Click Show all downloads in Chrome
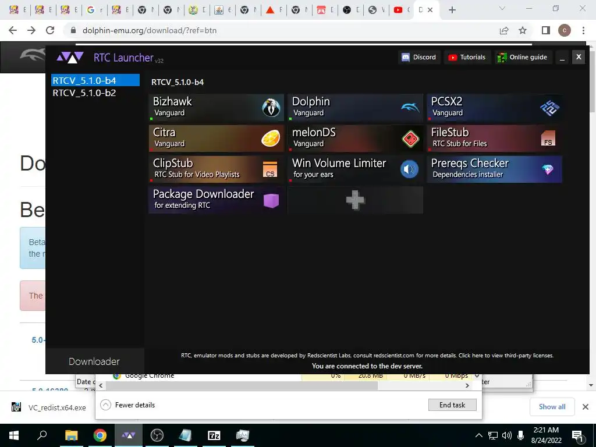596x447 pixels. (x=552, y=407)
